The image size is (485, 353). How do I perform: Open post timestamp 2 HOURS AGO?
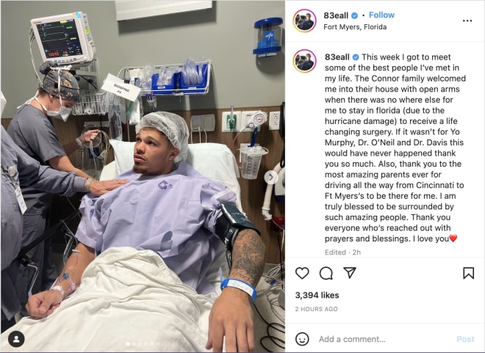[316, 309]
